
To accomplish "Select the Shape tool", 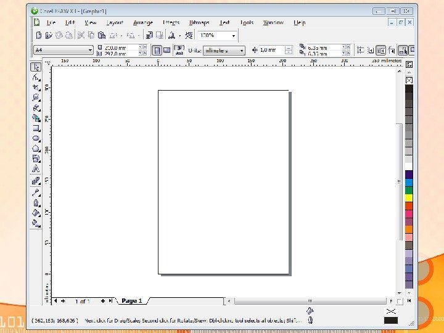I will click(36, 77).
